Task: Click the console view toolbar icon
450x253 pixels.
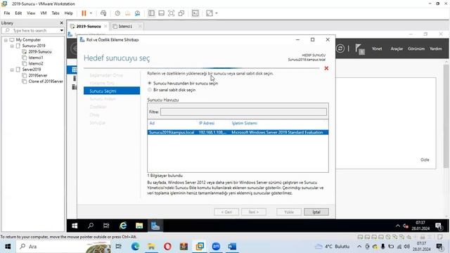Action: tap(195, 13)
